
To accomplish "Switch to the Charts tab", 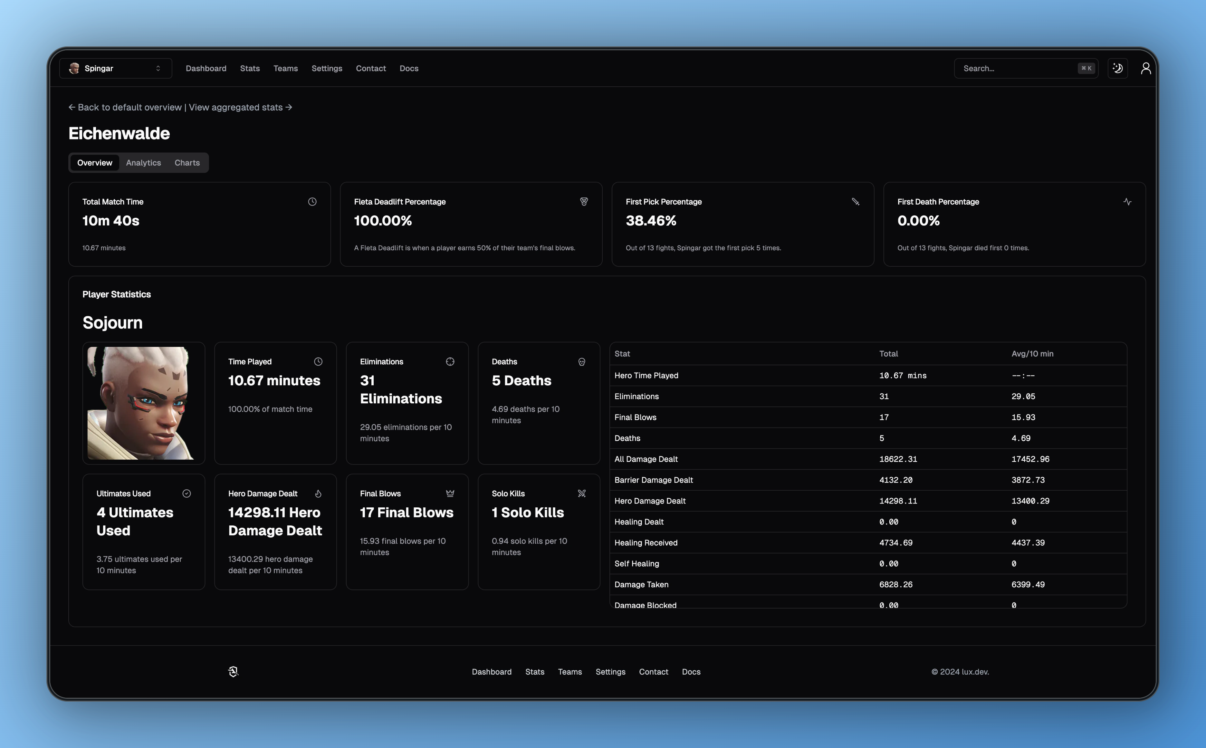I will [x=187, y=163].
